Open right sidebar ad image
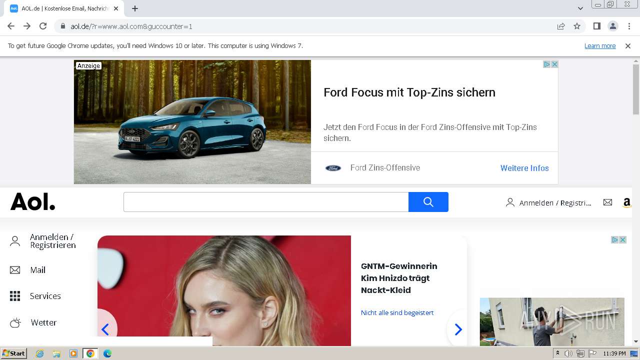 (x=552, y=322)
